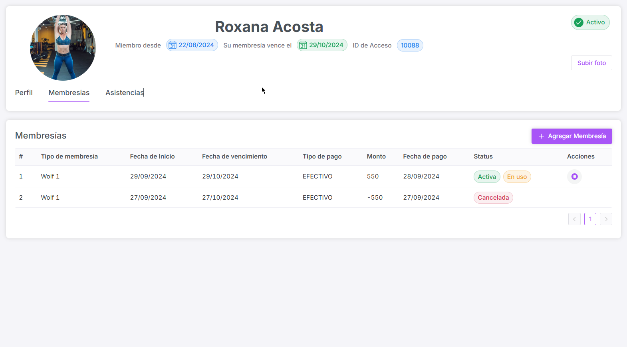
Task: Go to next page arrow
Action: [x=606, y=219]
